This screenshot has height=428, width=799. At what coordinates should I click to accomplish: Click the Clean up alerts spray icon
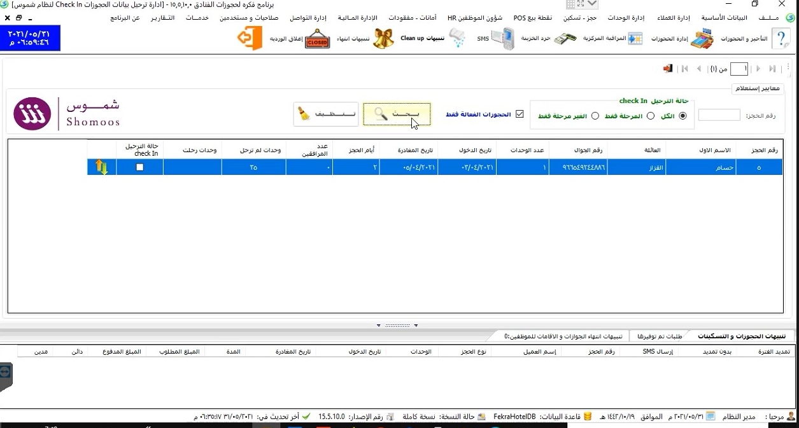[456, 39]
